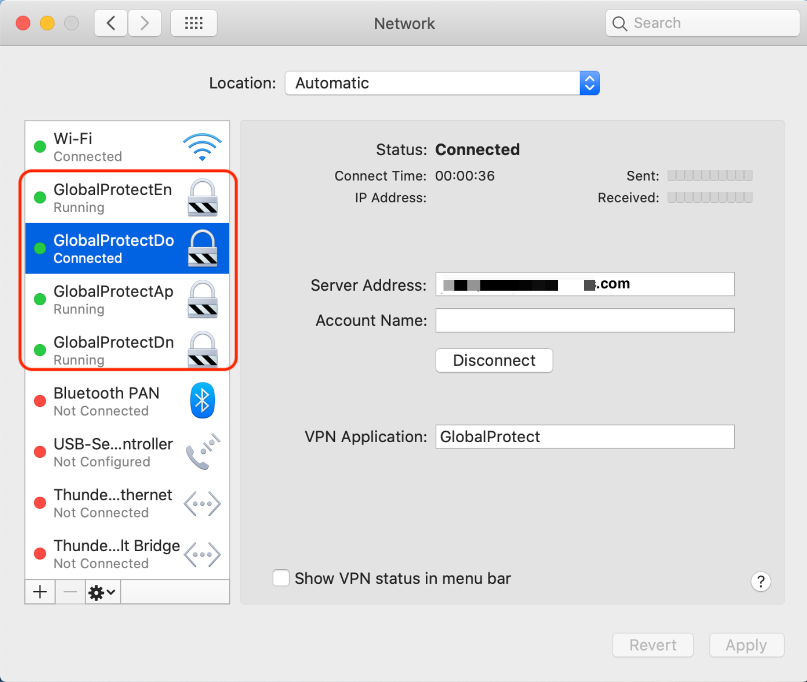Close the Network window
The height and width of the screenshot is (682, 807).
click(23, 23)
